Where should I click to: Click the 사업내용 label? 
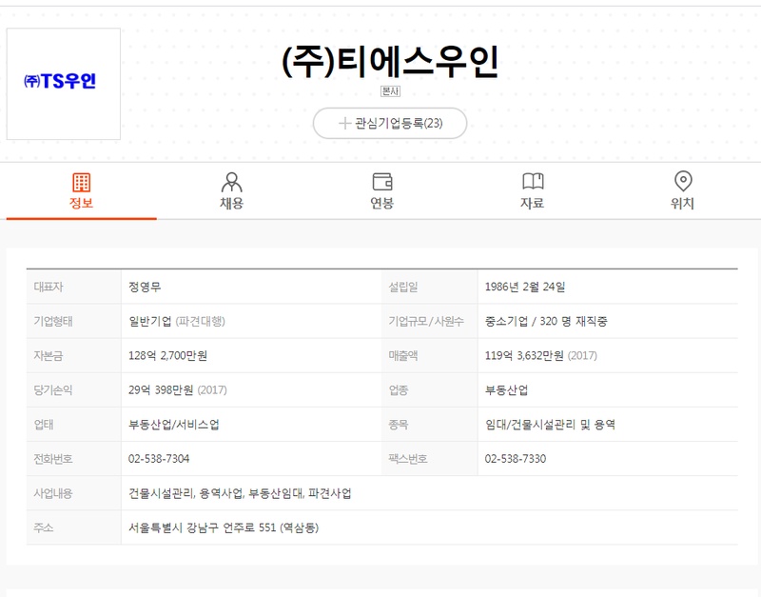[x=53, y=493]
